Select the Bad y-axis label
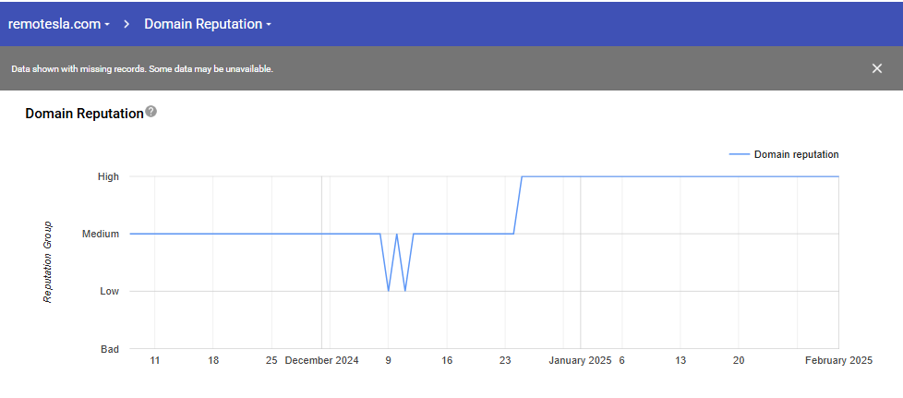This screenshot has width=903, height=398. tap(109, 349)
